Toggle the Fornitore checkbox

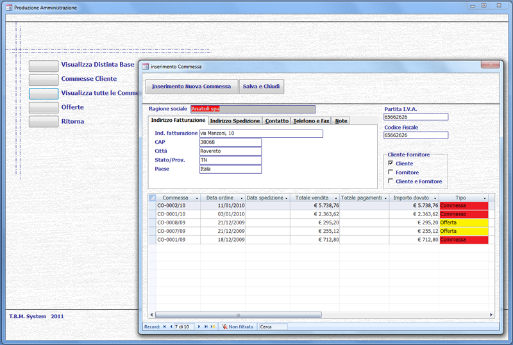click(391, 172)
